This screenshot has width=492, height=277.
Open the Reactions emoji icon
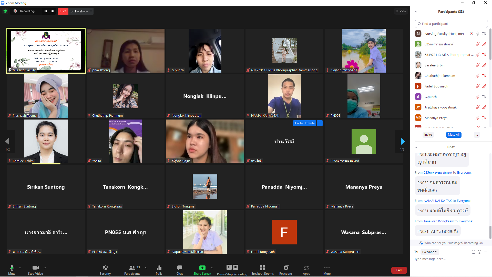coord(286,268)
